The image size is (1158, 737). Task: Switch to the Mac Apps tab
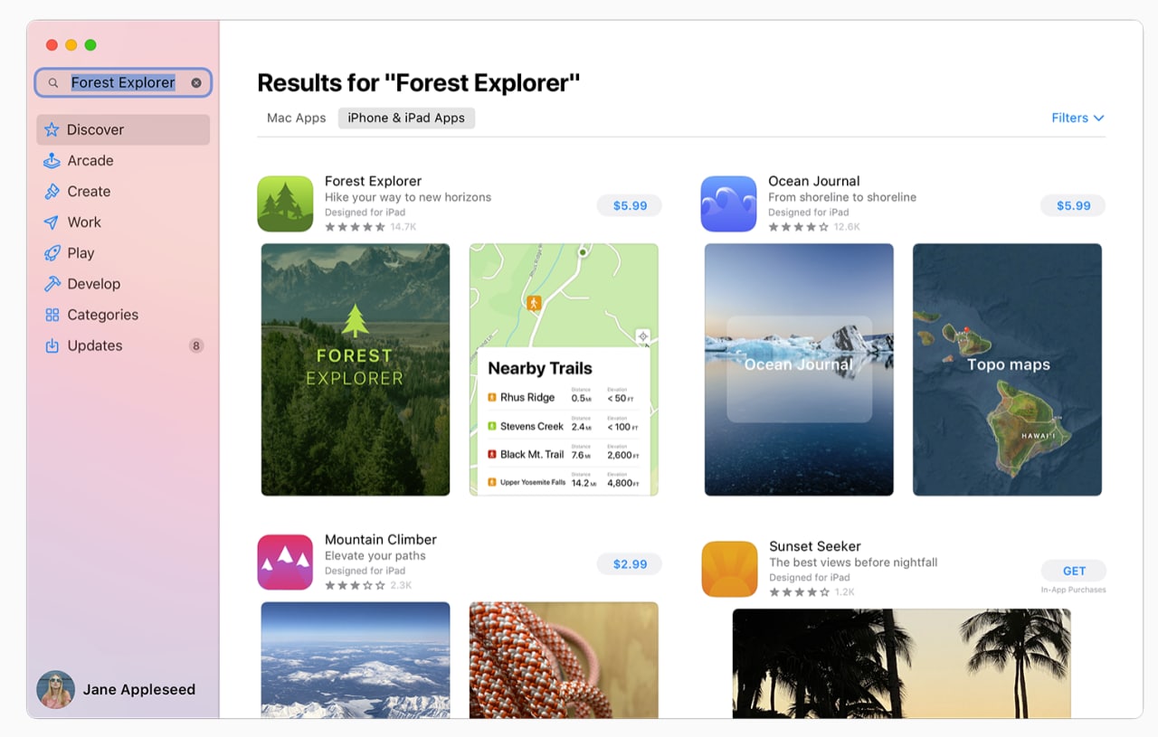pos(297,118)
